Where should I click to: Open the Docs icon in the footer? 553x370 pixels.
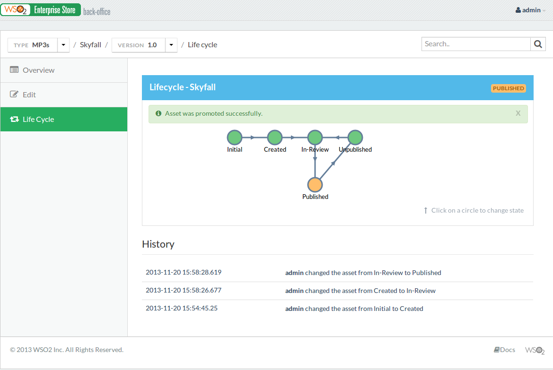(x=497, y=349)
